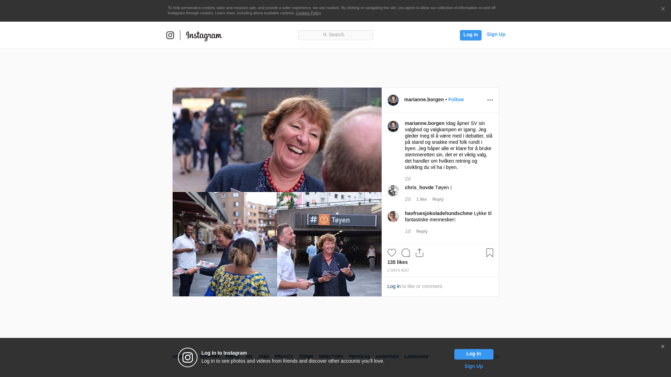Open the LANGUAGE selector in footer
The height and width of the screenshot is (377, 671).
[x=416, y=357]
